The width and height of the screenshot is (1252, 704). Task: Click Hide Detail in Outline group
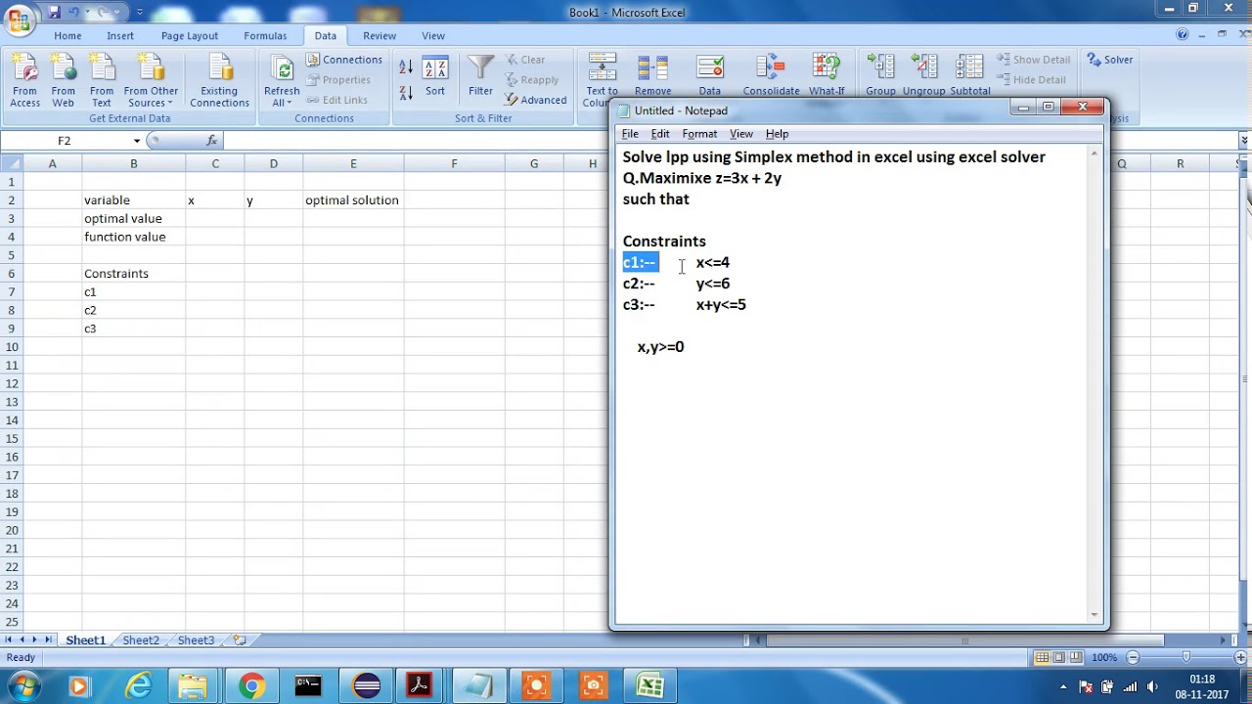point(1031,80)
